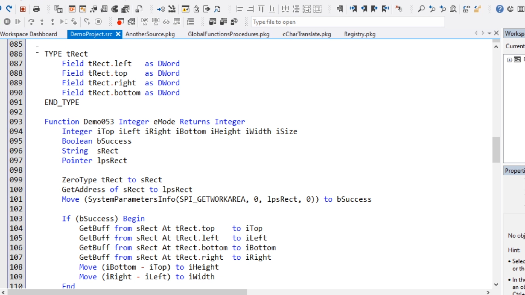Screen dimensions: 525x295
Task: Open the tab list dropdown arrow
Action: click(x=489, y=33)
